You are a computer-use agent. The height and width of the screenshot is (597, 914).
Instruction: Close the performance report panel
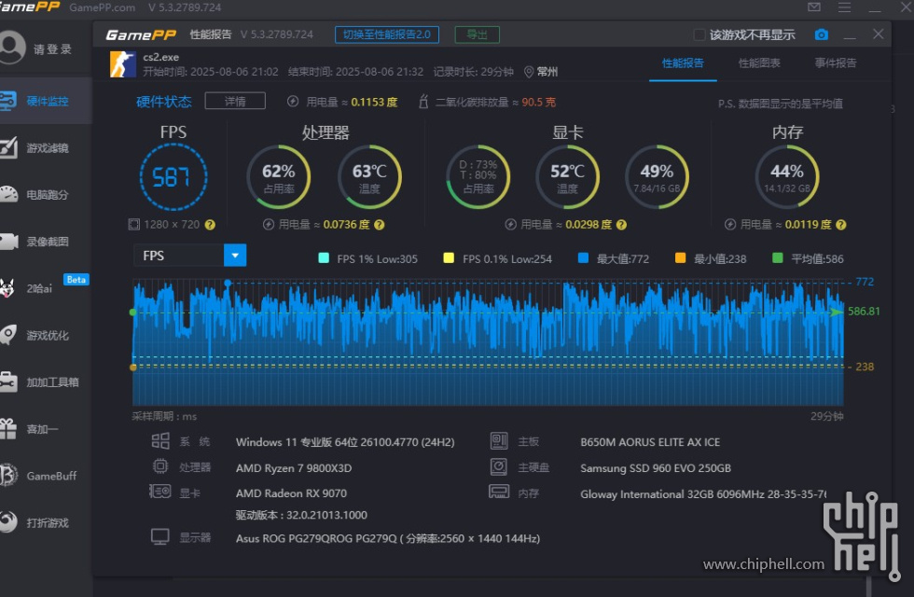878,35
